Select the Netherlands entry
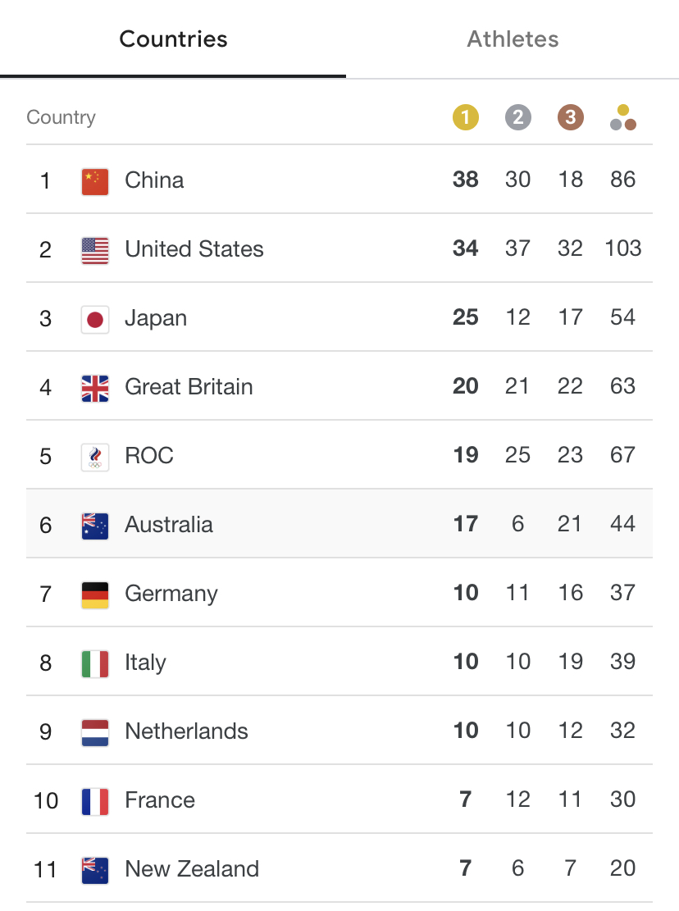This screenshot has width=679, height=911. tap(339, 731)
